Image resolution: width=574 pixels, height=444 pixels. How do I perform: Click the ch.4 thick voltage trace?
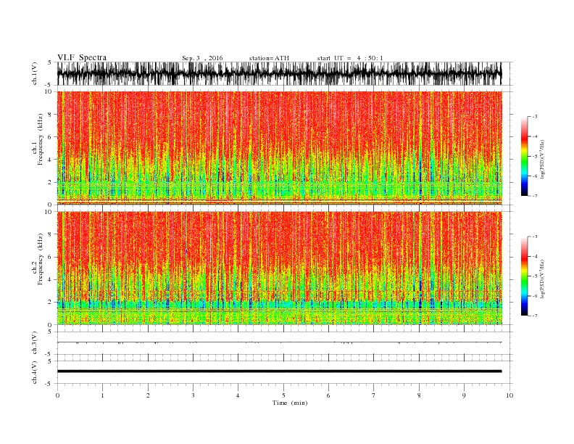pyautogui.click(x=279, y=371)
